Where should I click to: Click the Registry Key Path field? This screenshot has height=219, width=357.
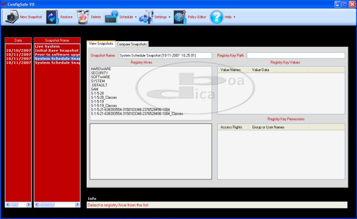click(x=296, y=55)
